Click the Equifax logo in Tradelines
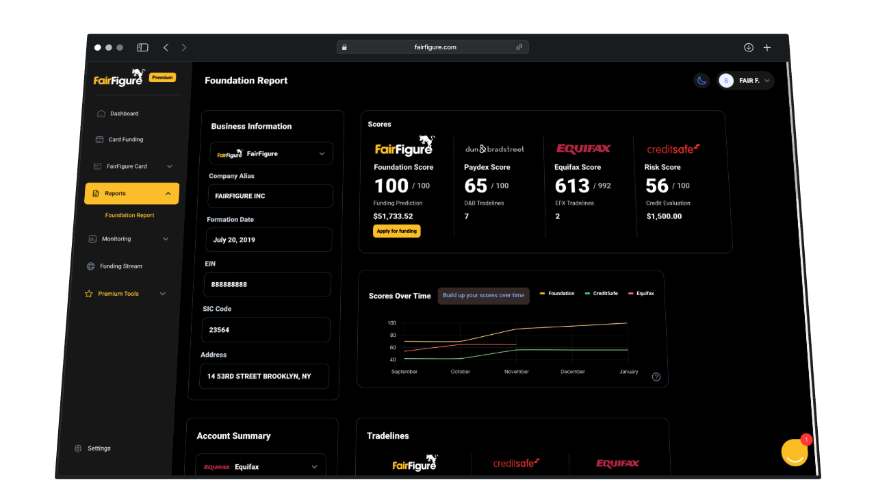Screen dimensions: 876x493 tap(618, 464)
